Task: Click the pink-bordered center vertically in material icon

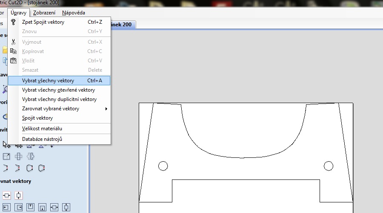Action: pyautogui.click(x=19, y=196)
